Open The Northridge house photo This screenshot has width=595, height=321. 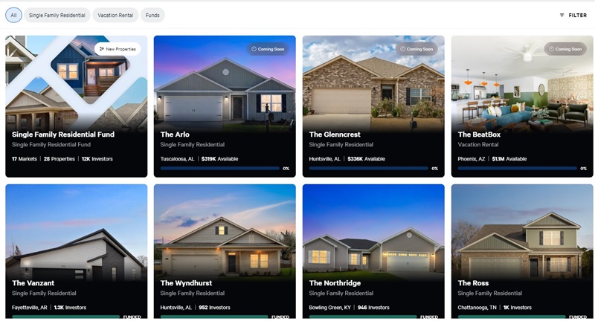coord(373,231)
